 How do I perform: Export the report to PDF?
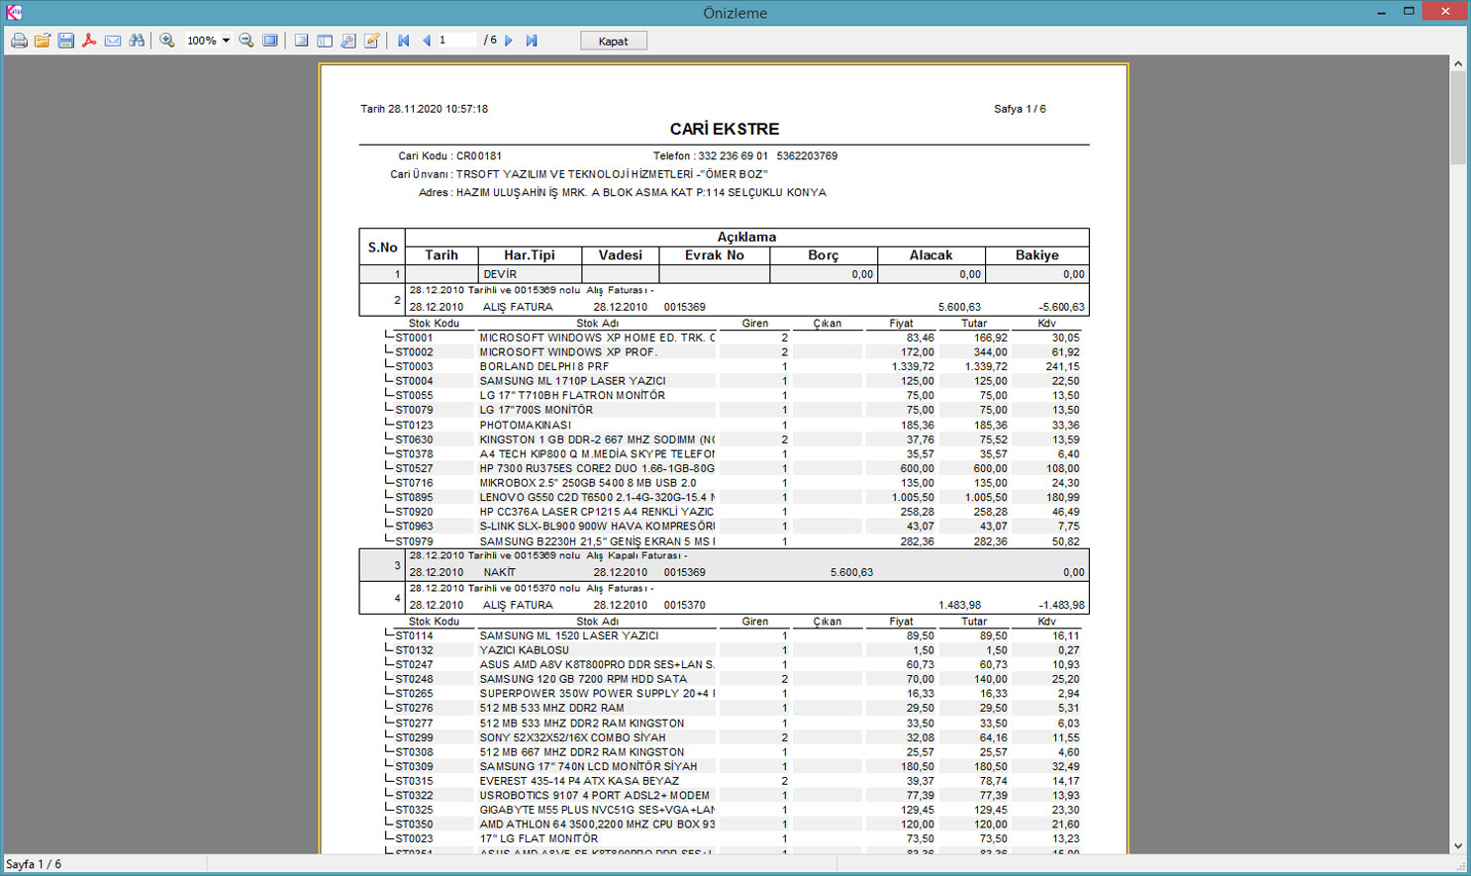(89, 41)
